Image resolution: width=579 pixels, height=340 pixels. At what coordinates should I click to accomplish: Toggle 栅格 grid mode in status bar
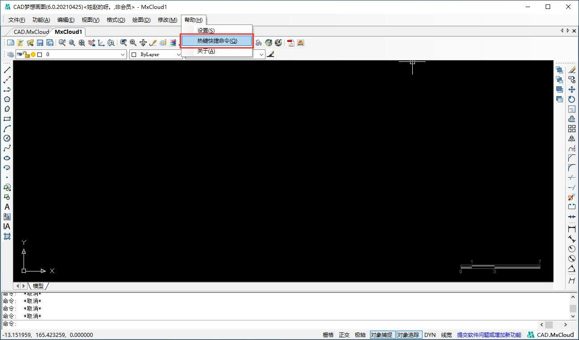328,335
